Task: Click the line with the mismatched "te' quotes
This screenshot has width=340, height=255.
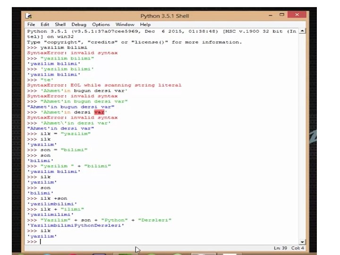Action: click(x=40, y=80)
